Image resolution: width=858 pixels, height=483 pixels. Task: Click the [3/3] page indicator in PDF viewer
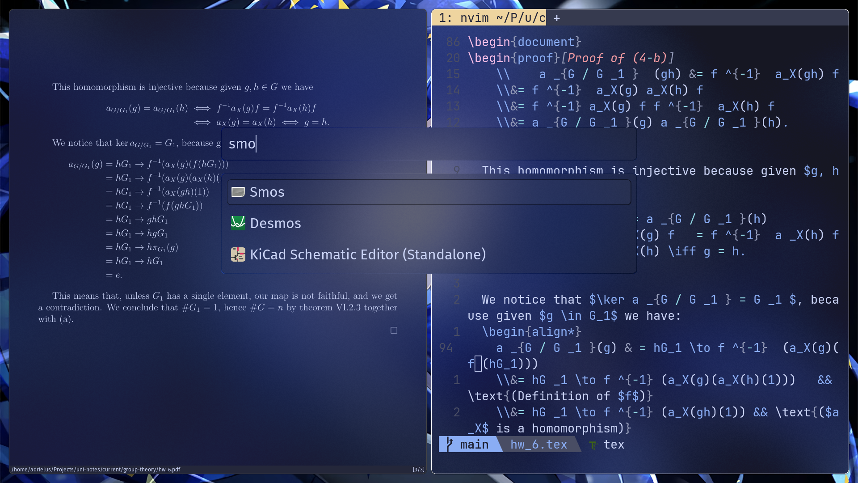click(418, 470)
